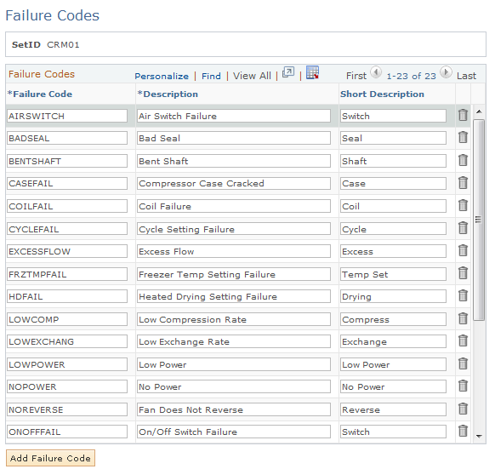Delete the LOWCOMP row using trash icon
This screenshot has height=469, width=495.
point(463,318)
